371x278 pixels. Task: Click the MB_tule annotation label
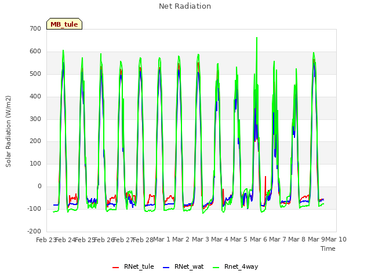tap(64, 24)
